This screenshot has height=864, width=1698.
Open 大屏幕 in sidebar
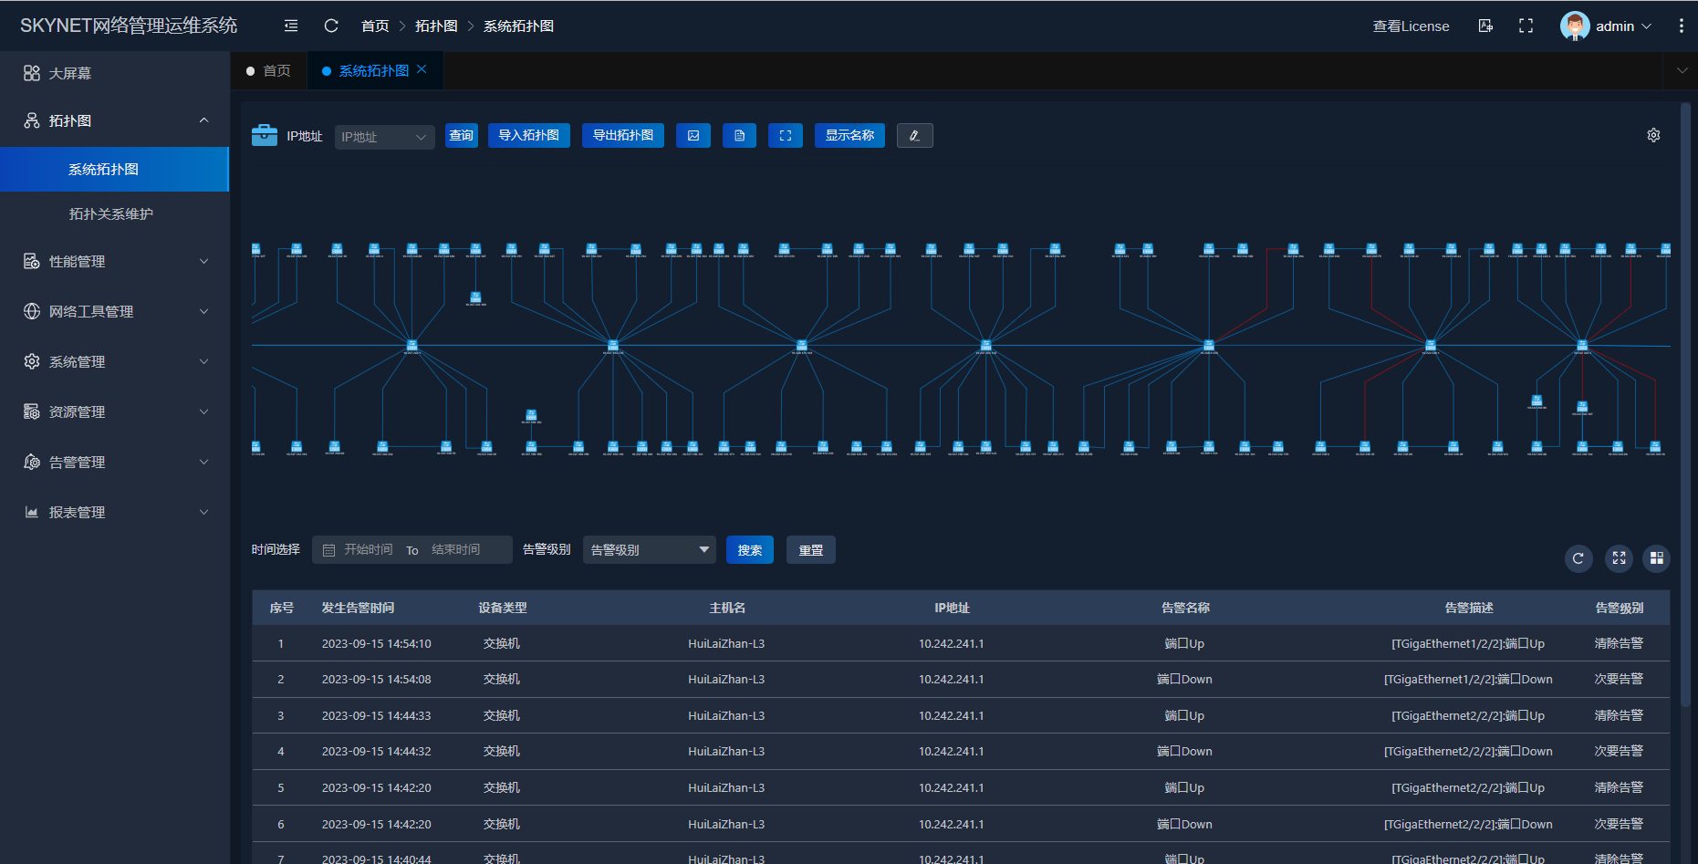(115, 73)
